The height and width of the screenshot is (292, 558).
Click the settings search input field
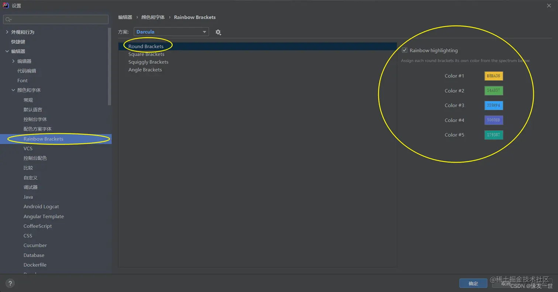pyautogui.click(x=56, y=19)
